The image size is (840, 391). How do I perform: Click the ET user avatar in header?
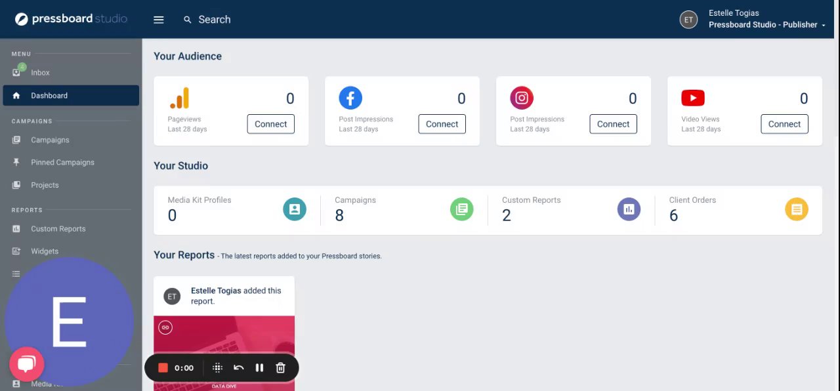click(x=688, y=20)
